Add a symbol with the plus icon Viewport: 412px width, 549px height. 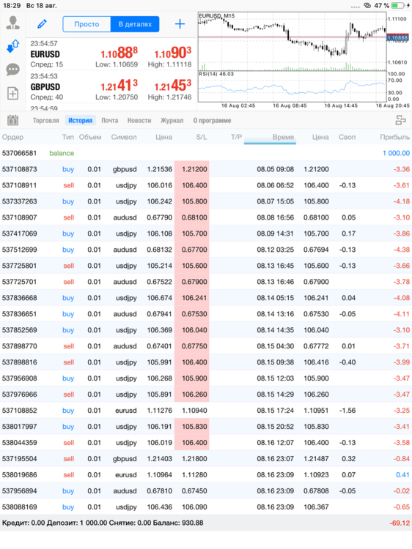coord(180,24)
